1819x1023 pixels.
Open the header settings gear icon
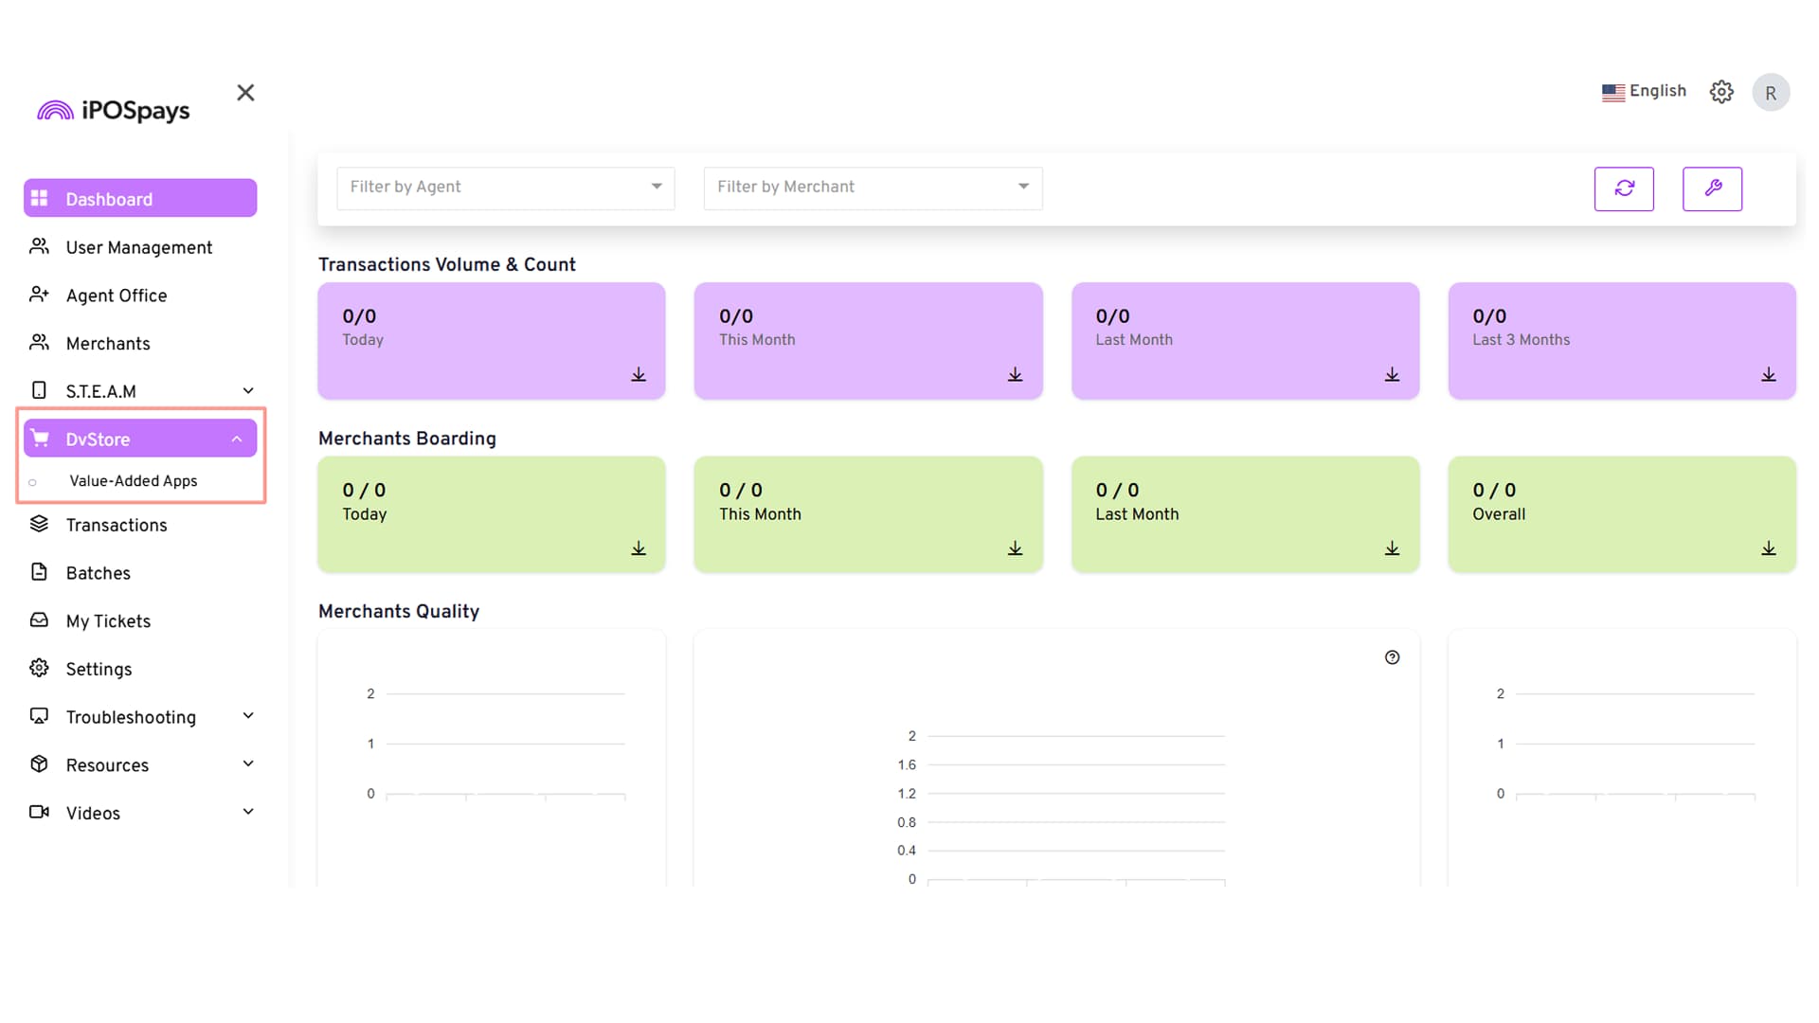tap(1721, 92)
